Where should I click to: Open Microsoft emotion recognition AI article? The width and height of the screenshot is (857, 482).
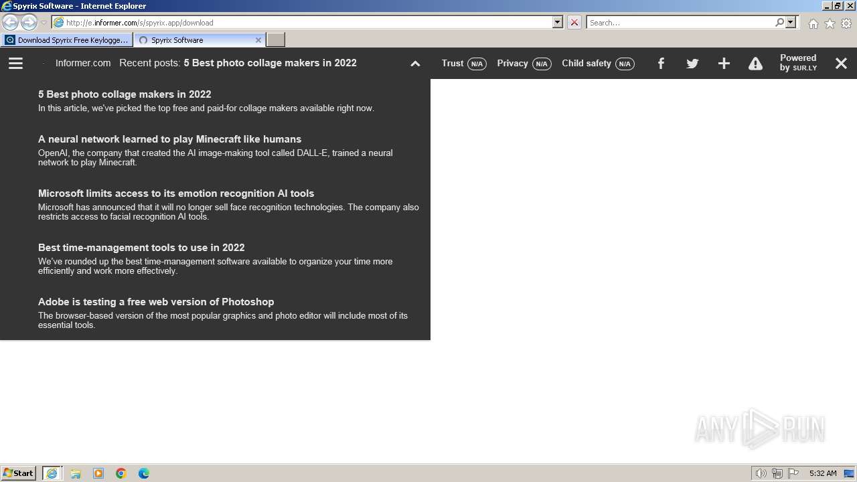click(176, 193)
